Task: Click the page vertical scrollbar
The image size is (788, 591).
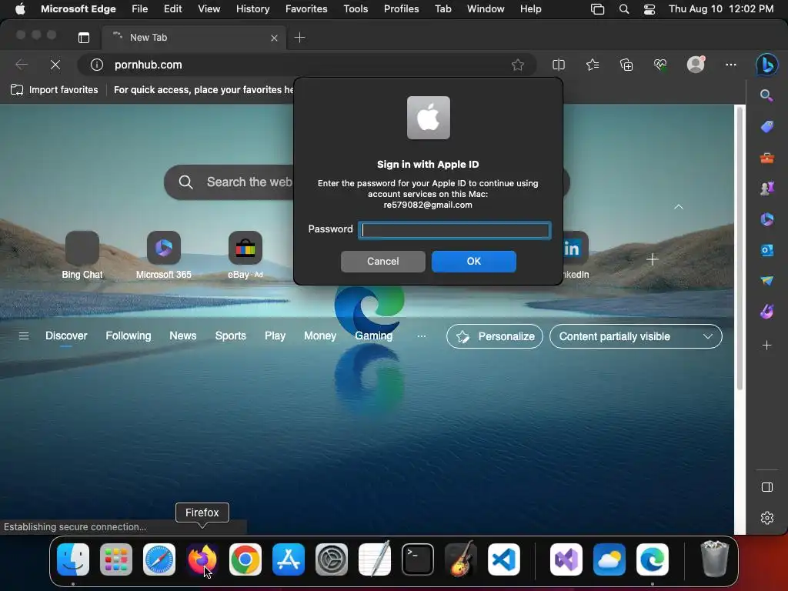Action: click(740, 249)
